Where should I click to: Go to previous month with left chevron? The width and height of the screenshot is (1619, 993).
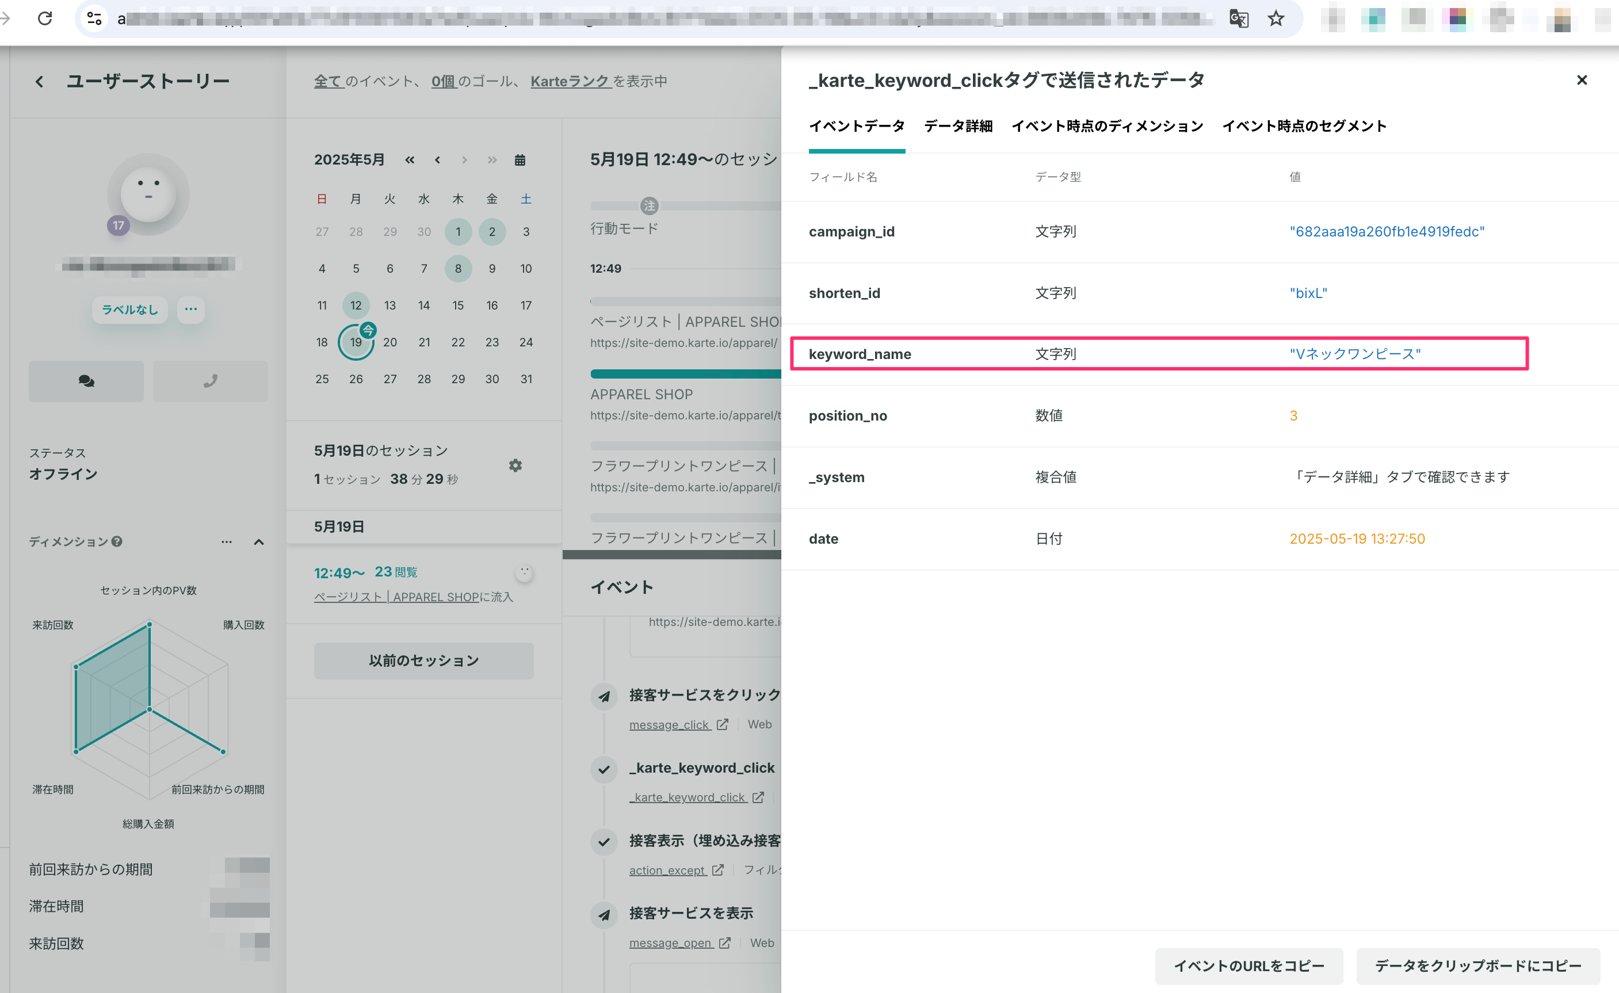(437, 160)
